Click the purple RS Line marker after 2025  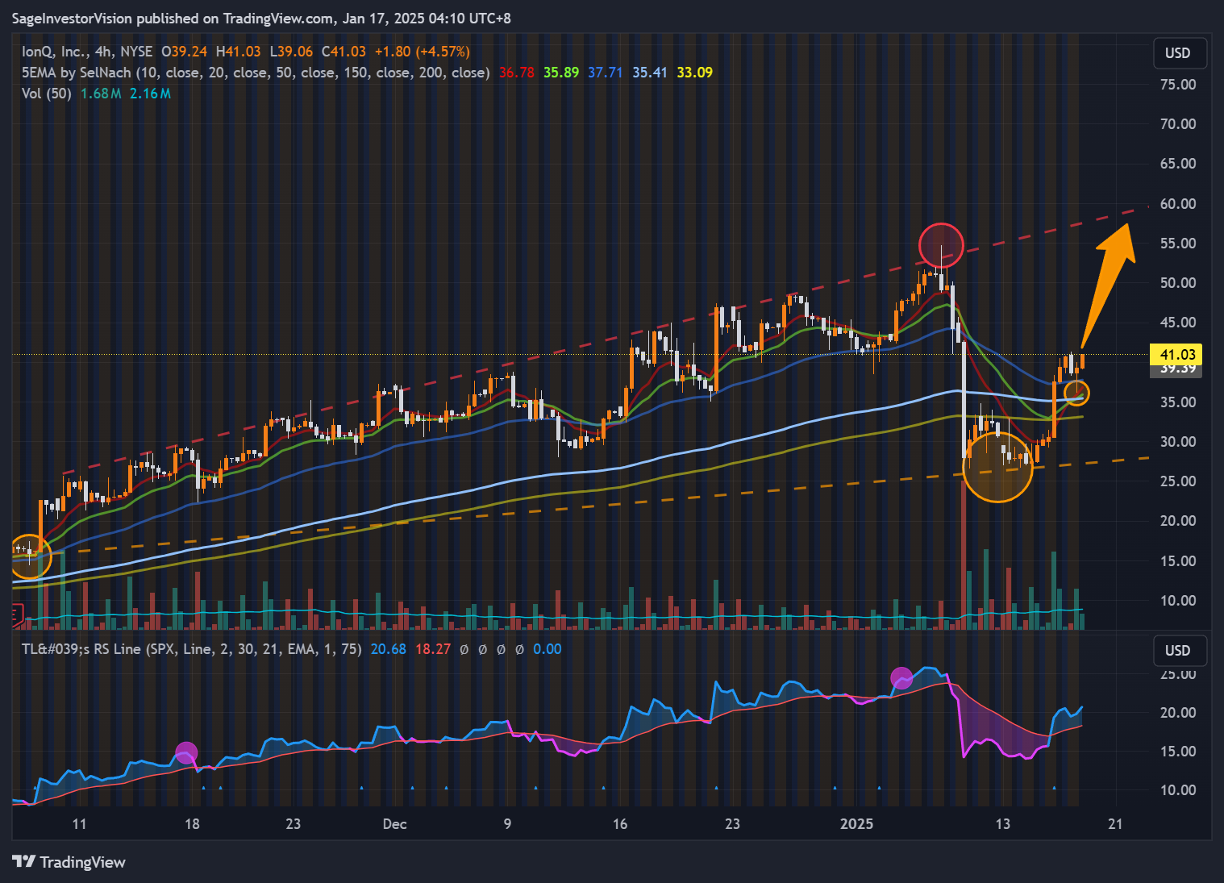[901, 678]
